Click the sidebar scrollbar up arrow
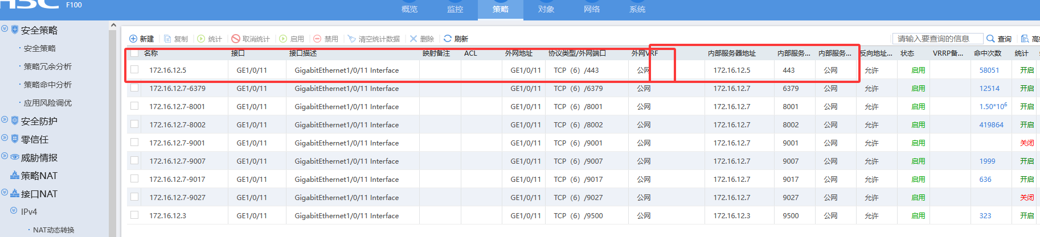 click(x=113, y=26)
